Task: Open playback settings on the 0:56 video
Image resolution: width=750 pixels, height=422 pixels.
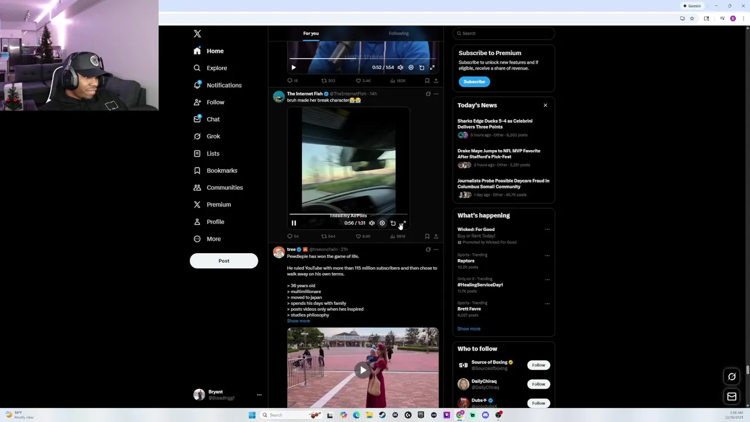Action: (382, 223)
